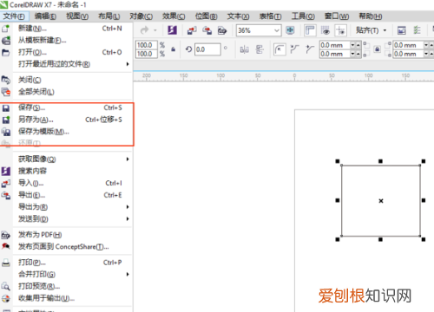Open the Tools (工具) menu
Image resolution: width=434 pixels, height=312 pixels.
pos(303,16)
